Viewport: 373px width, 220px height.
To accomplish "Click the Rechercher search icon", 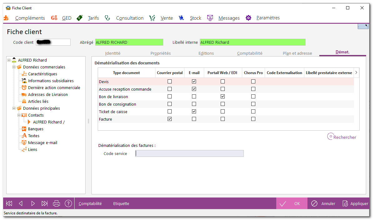I will click(330, 137).
